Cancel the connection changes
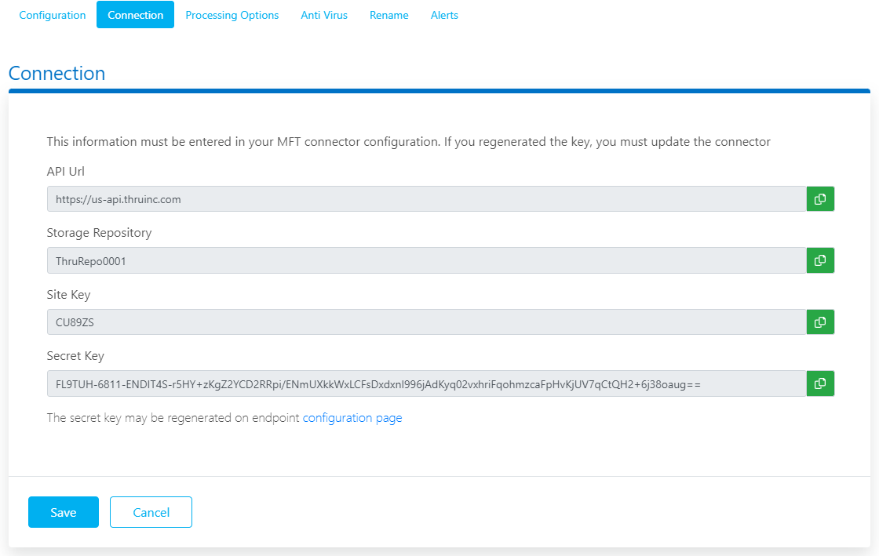 click(151, 511)
